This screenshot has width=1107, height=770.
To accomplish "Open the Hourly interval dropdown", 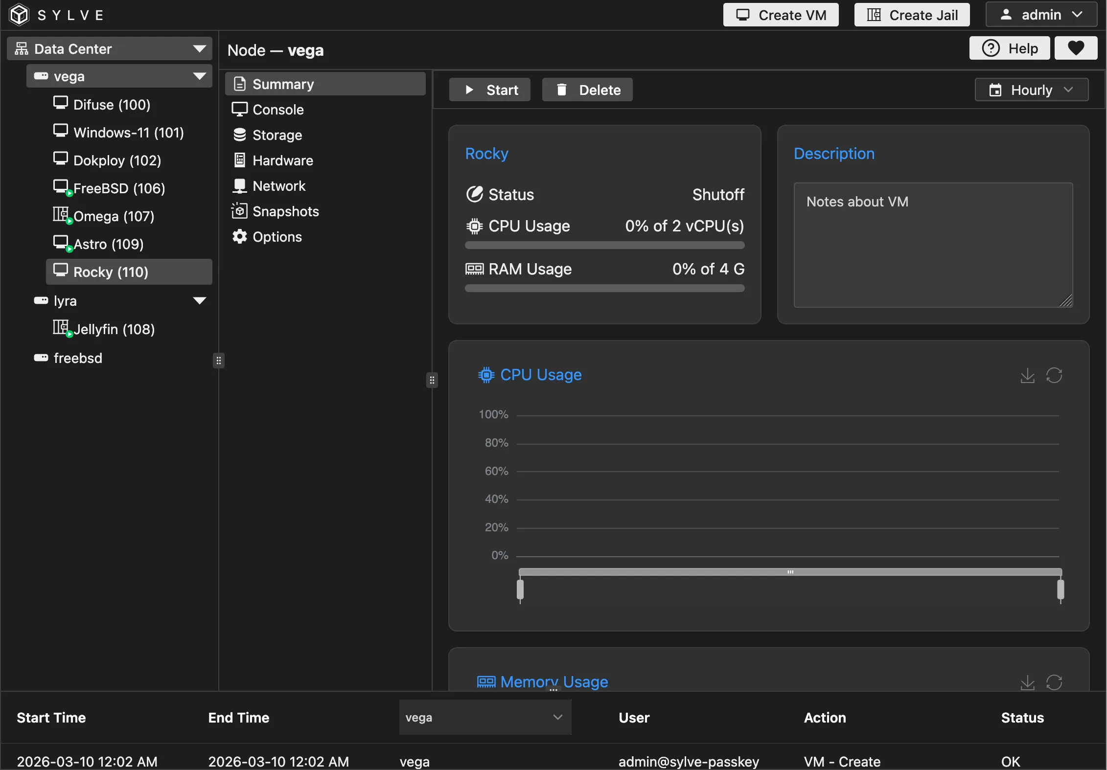I will coord(1031,90).
